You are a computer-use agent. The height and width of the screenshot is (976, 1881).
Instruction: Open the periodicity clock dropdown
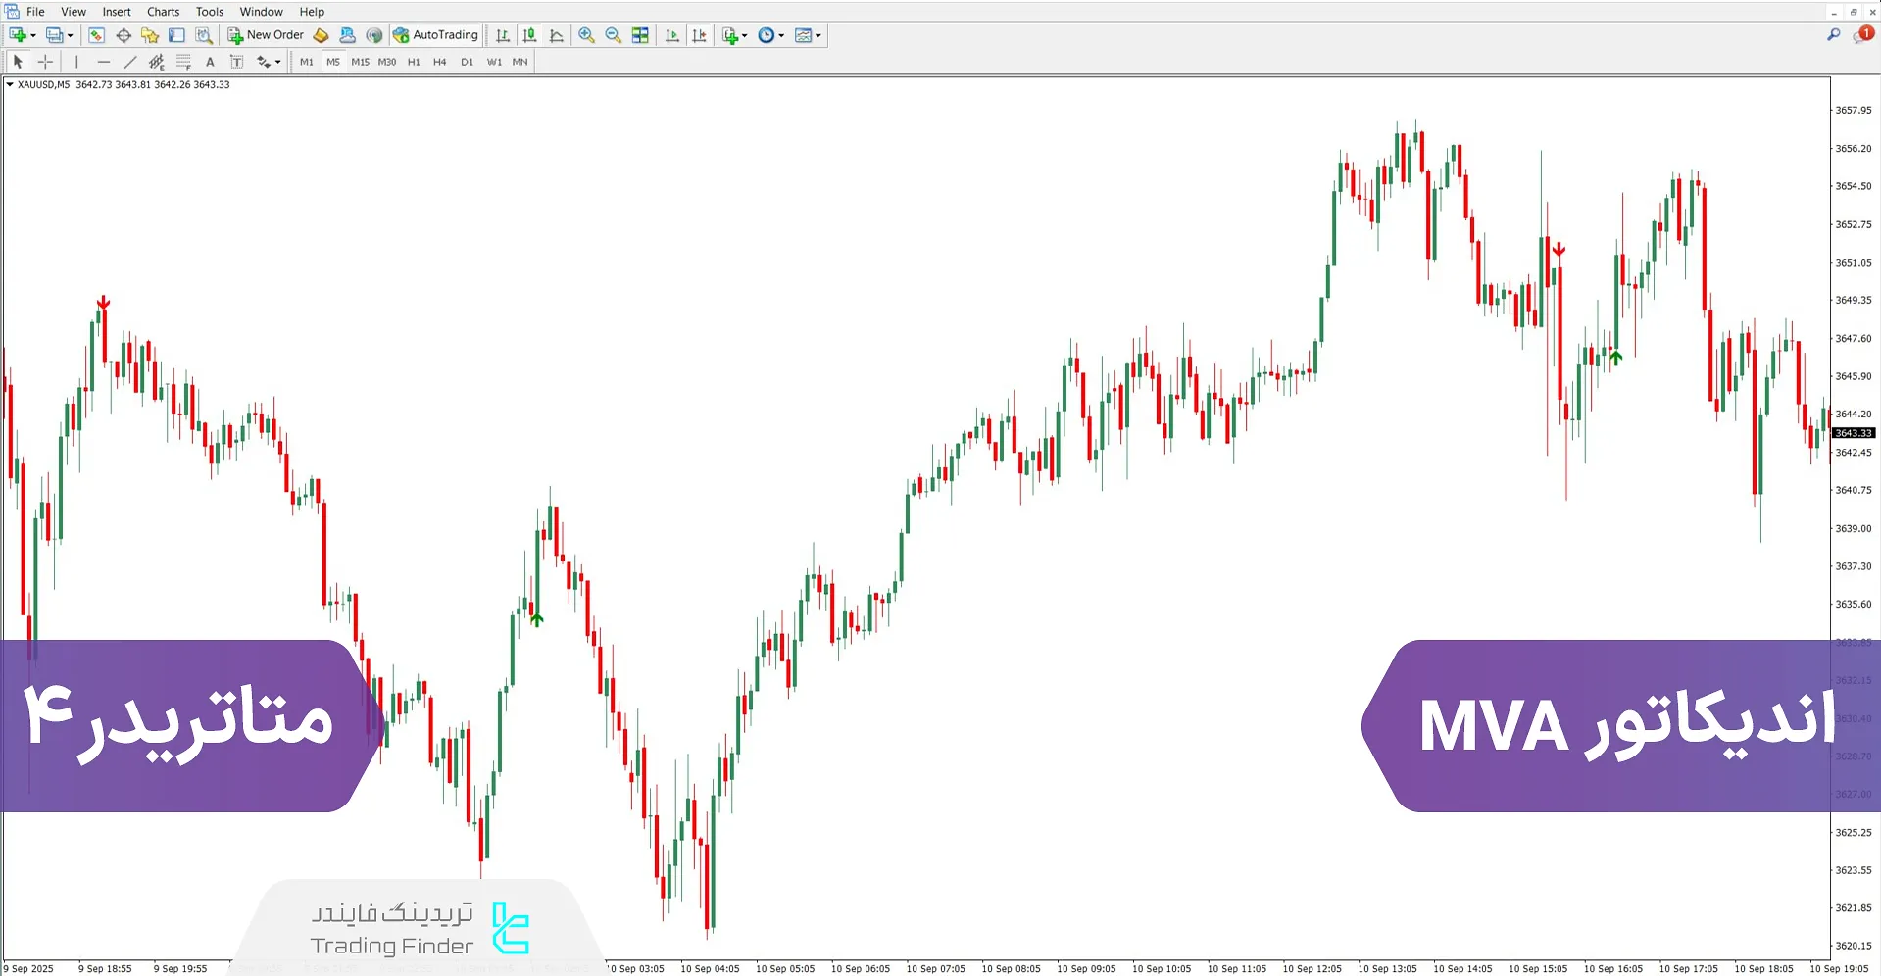[781, 35]
